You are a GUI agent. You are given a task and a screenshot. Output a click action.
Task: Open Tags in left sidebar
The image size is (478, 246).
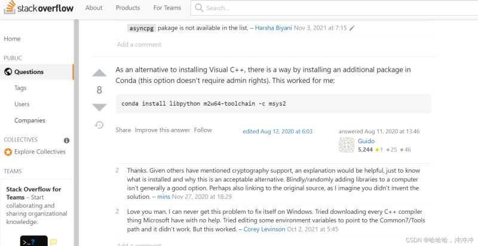tap(21, 88)
